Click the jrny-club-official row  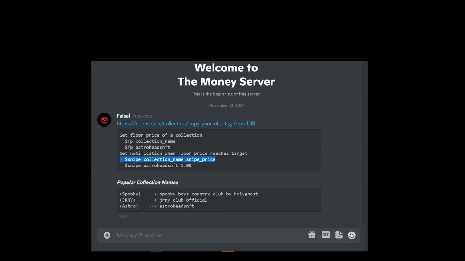point(163,200)
